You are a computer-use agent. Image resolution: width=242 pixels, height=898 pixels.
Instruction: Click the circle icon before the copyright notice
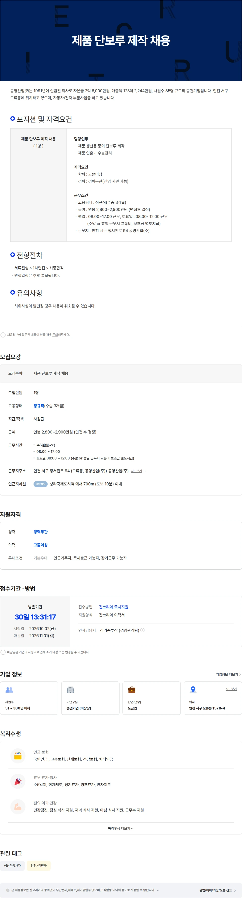pyautogui.click(x=8, y=890)
